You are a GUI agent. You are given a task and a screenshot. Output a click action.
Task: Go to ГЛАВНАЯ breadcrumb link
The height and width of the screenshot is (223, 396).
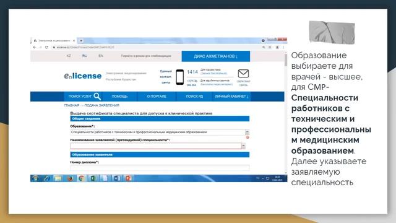pos(72,105)
